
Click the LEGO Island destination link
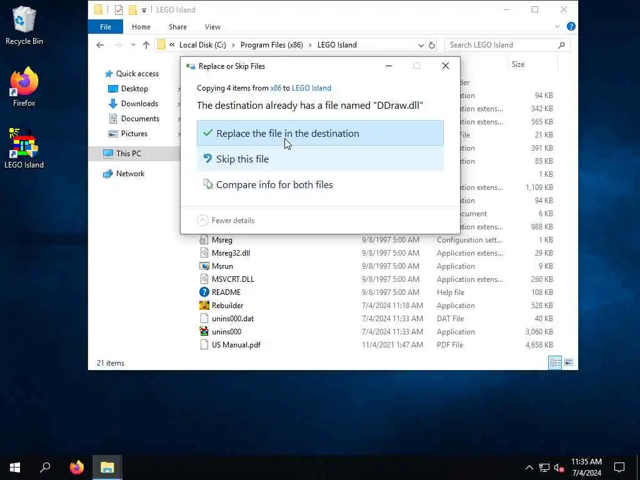(x=311, y=88)
